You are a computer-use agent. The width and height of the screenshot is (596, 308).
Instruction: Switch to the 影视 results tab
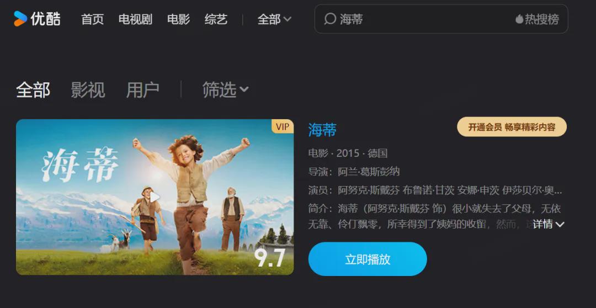pos(88,90)
